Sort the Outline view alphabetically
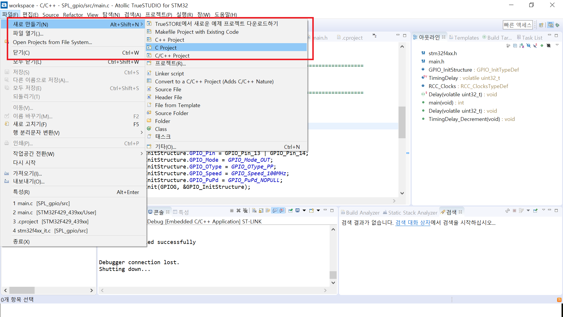 pos(521,45)
